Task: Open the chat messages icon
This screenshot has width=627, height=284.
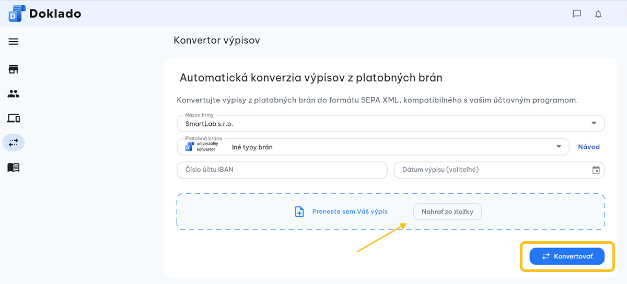Action: pyautogui.click(x=577, y=14)
